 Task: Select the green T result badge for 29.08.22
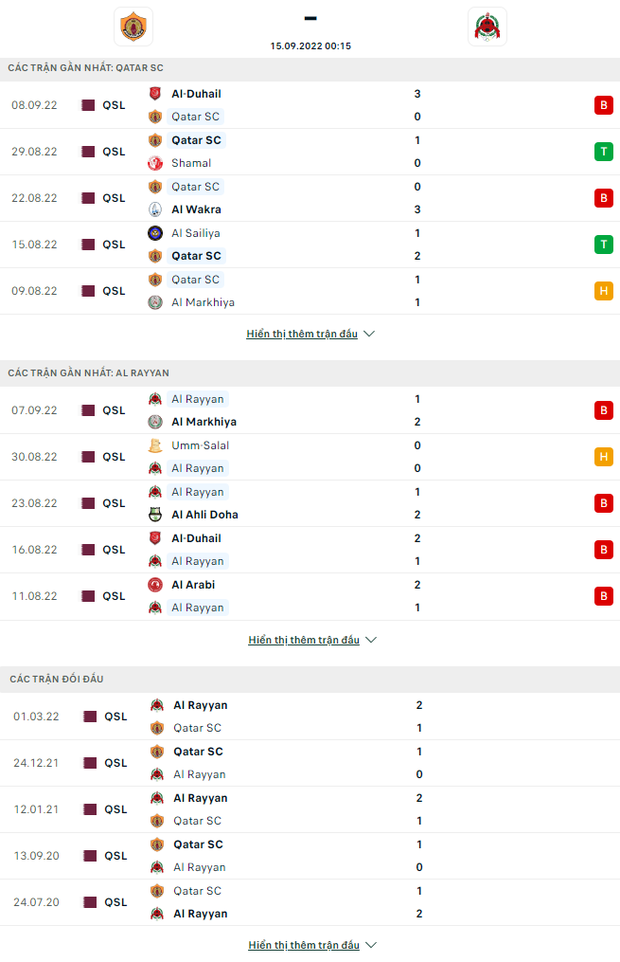(604, 152)
